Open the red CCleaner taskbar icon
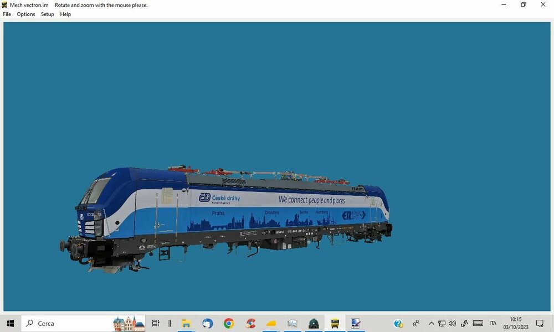The image size is (554, 332). (250, 323)
